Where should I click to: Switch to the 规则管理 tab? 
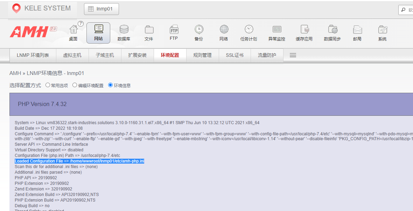[202, 55]
